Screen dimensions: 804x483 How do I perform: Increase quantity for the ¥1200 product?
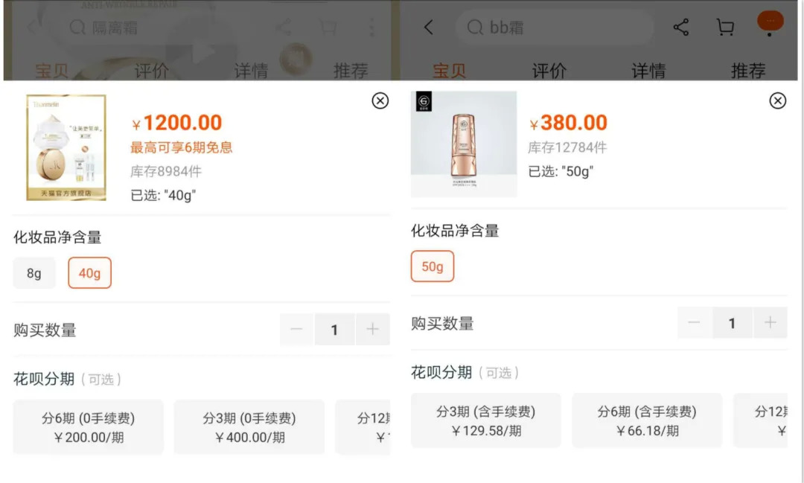[x=372, y=330]
